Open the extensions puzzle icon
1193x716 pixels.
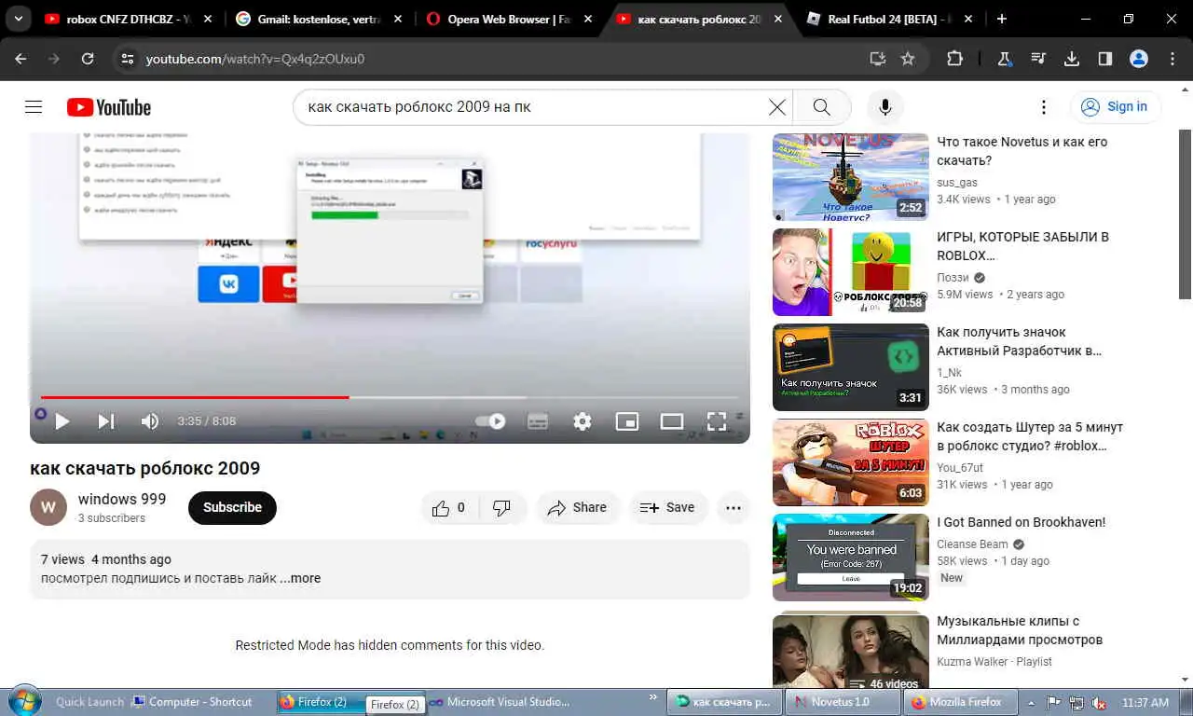point(954,59)
